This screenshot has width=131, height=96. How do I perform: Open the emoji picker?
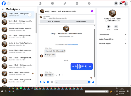[89, 82]
